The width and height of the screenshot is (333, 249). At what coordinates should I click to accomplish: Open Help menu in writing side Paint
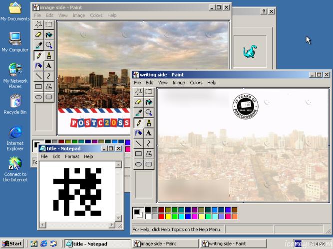(x=212, y=83)
